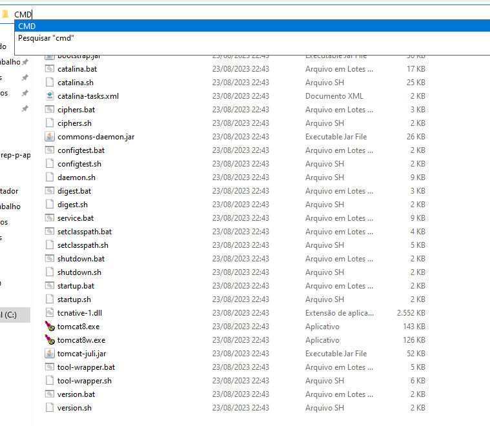This screenshot has height=426, width=490.
Task: Select the version.sh file entry
Action: point(74,408)
